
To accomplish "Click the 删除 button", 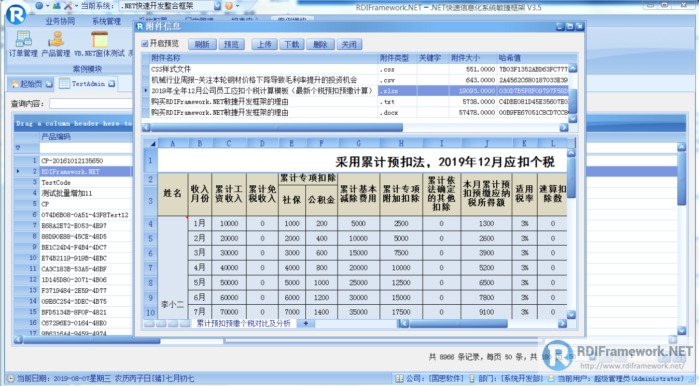I will [x=320, y=44].
